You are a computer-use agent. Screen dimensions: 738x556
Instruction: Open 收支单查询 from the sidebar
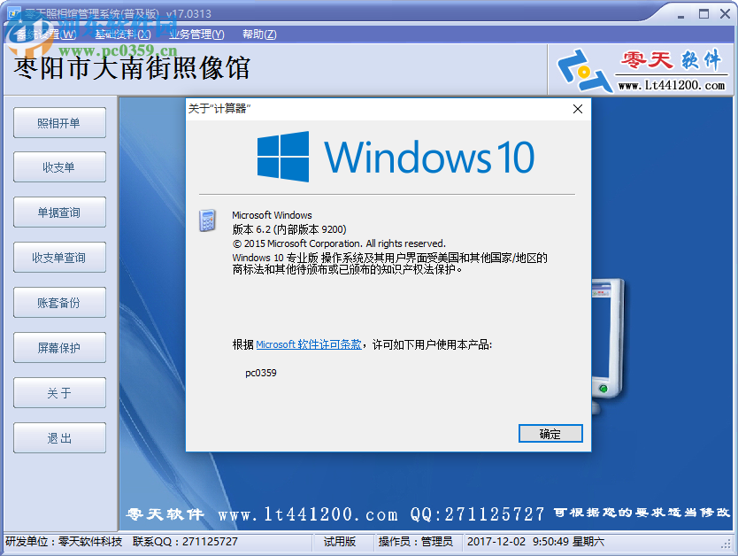point(59,257)
